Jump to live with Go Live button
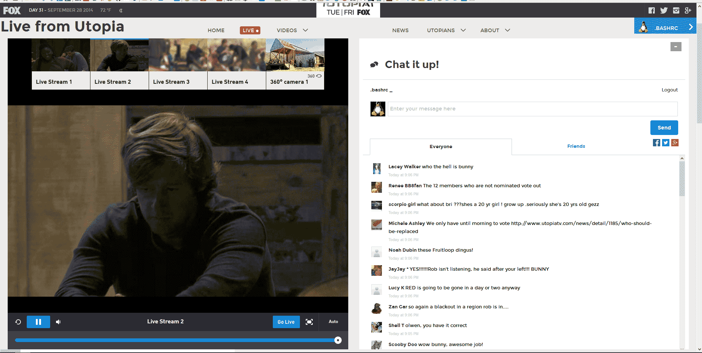The image size is (702, 353). tap(286, 322)
